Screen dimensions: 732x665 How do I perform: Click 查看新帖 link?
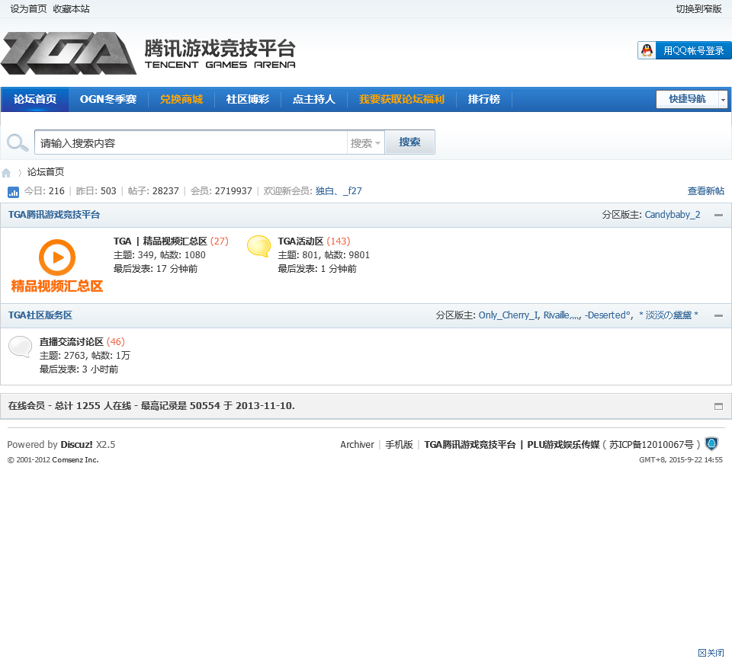706,191
